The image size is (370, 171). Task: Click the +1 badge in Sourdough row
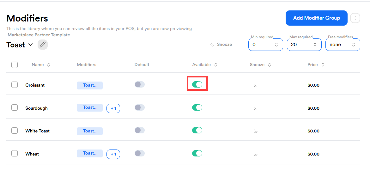[x=113, y=108]
